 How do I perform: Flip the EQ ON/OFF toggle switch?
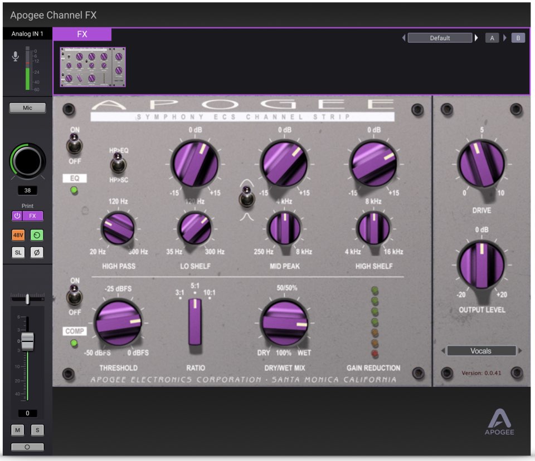pos(74,145)
